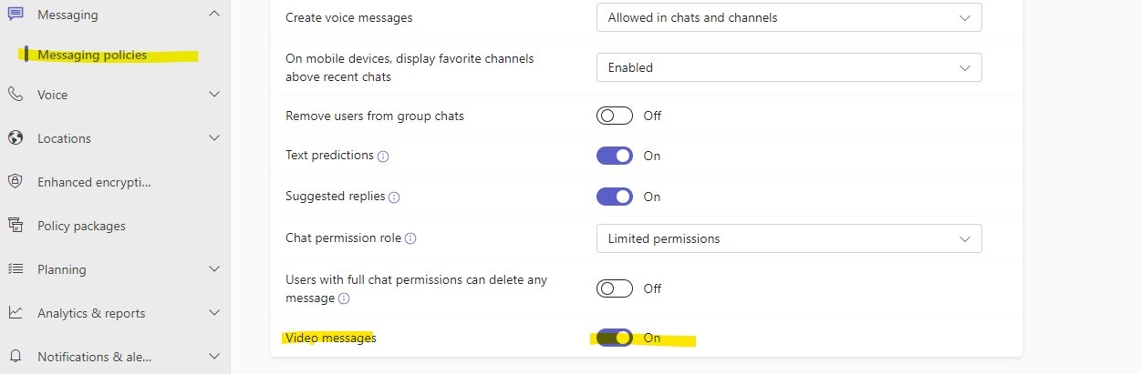Open the Create voice messages dropdown
1141x374 pixels.
pyautogui.click(x=788, y=17)
